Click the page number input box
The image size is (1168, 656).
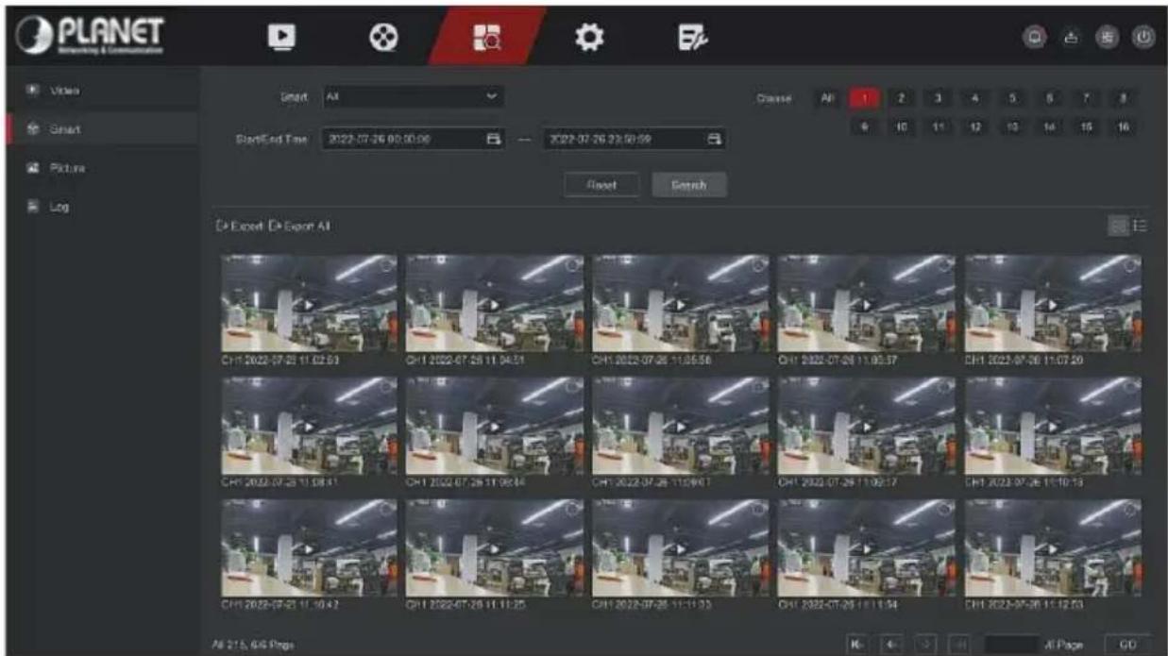[x=1011, y=644]
